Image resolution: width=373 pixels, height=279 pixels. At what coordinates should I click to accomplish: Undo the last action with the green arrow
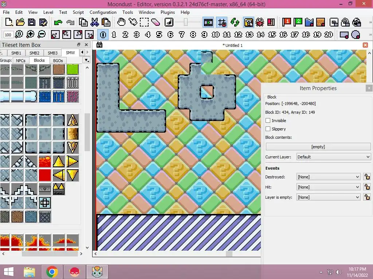click(58, 22)
